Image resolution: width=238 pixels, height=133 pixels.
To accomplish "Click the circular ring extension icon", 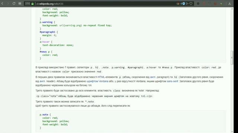I will (x=209, y=4).
